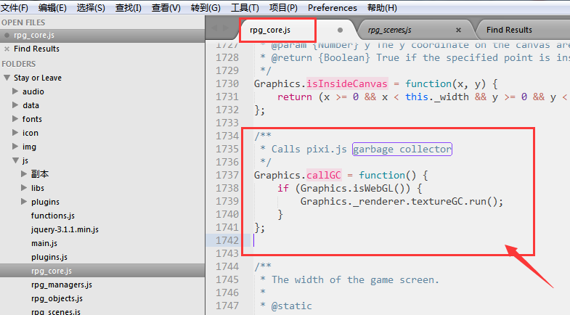Open the 文件(F) menu
The image size is (570, 315).
click(15, 8)
